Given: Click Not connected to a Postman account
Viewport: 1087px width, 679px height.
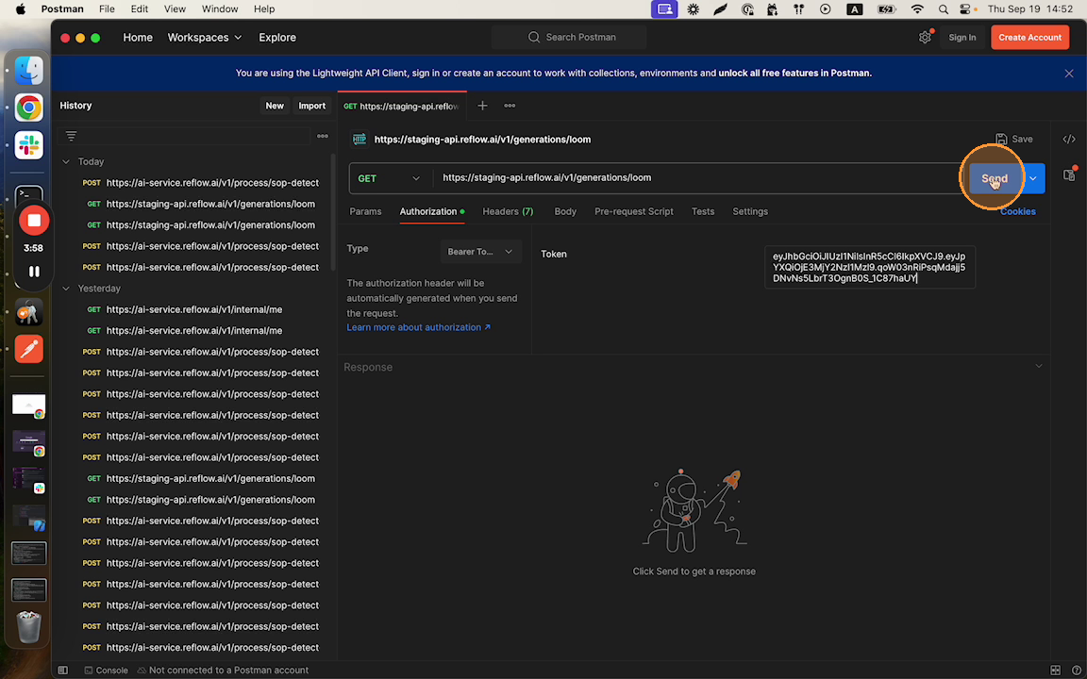Looking at the screenshot, I should 223,670.
